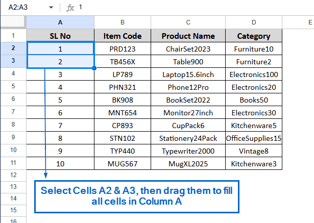Viewport: 314px width, 223px height.
Task: Select cell containing MUG567
Action: pyautogui.click(x=122, y=164)
